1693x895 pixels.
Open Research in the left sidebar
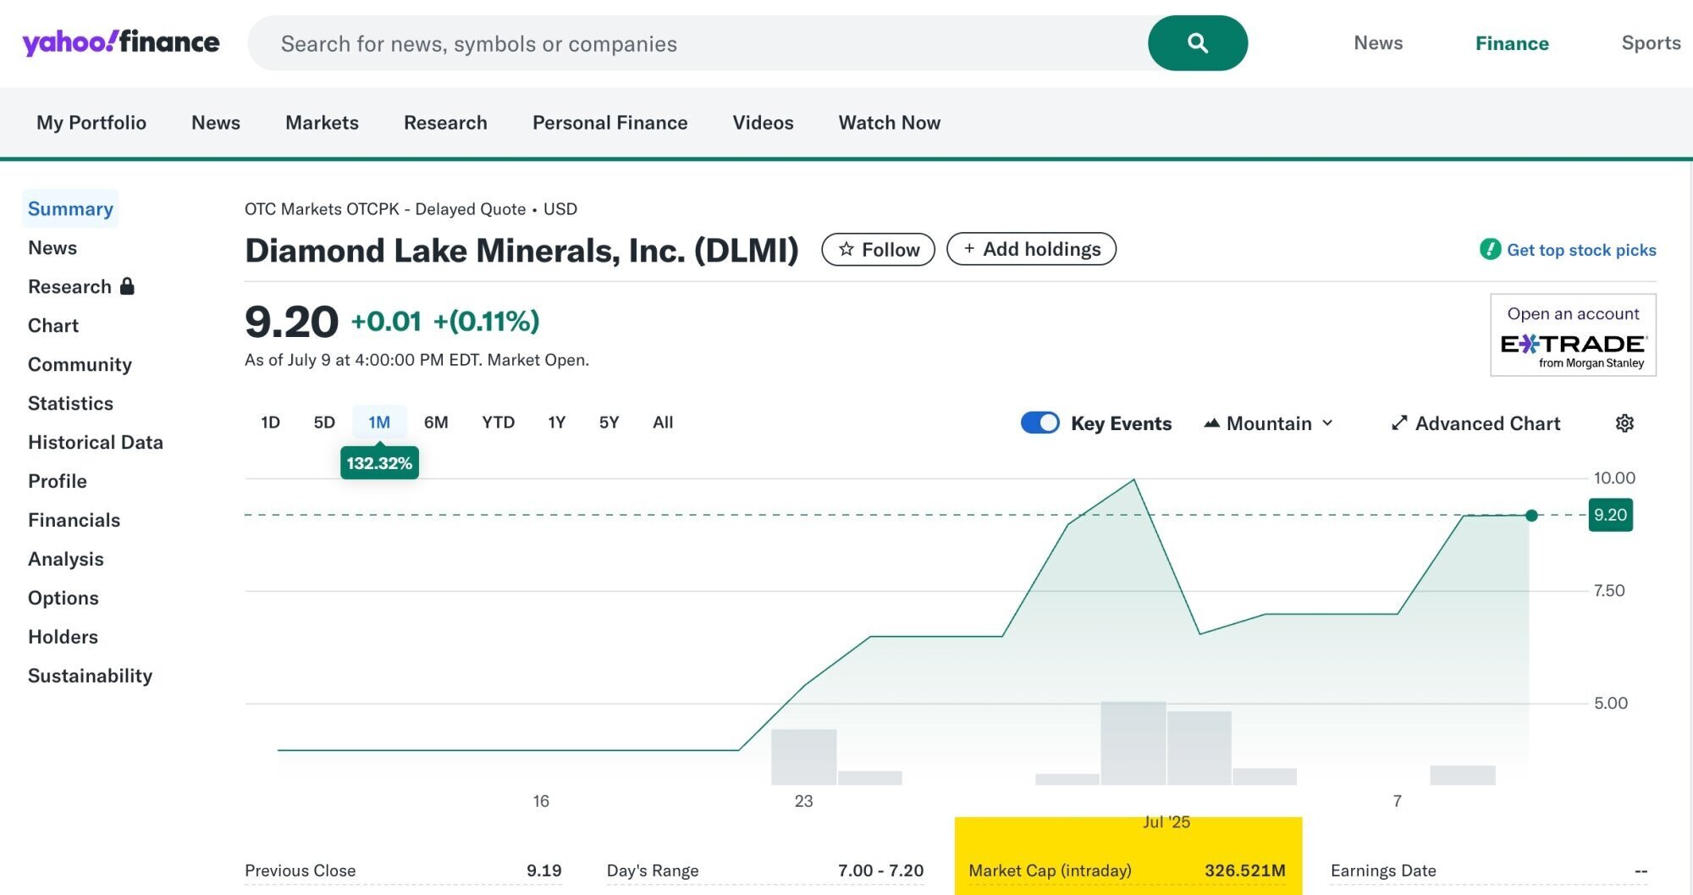69,286
